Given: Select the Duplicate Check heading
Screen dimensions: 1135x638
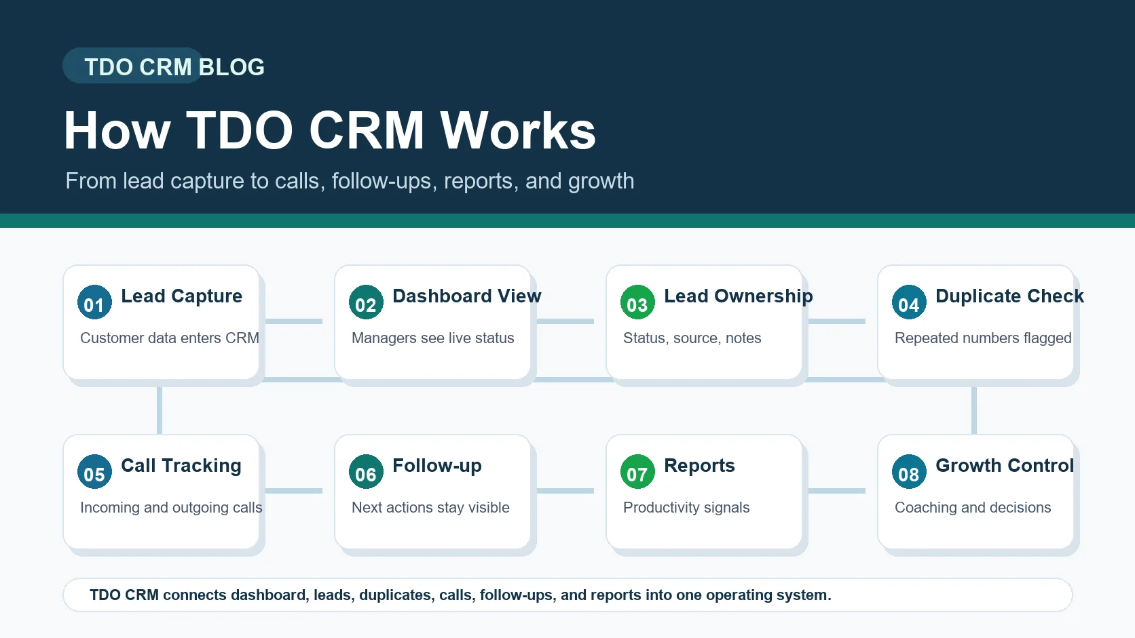Looking at the screenshot, I should 1009,296.
